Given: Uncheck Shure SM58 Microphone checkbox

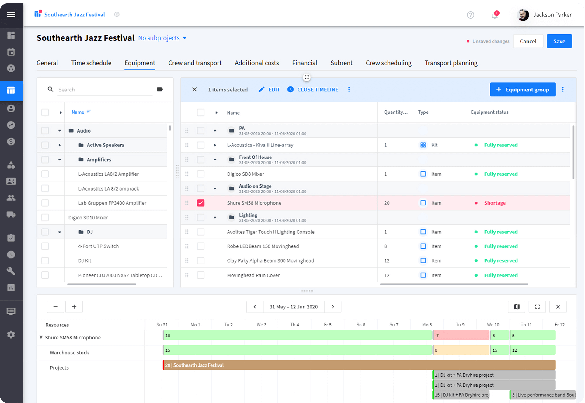Looking at the screenshot, I should pos(200,203).
